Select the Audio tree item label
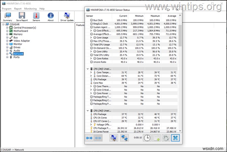 click(17, 51)
